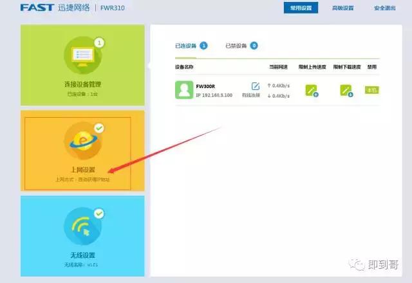
Task: Click the count badge on device management icon
Action: click(99, 42)
